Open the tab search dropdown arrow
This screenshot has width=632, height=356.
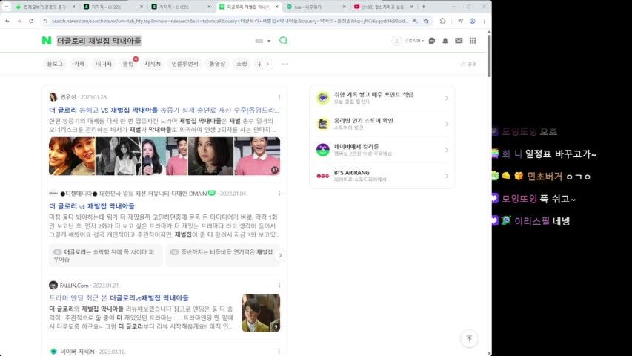tap(6, 7)
